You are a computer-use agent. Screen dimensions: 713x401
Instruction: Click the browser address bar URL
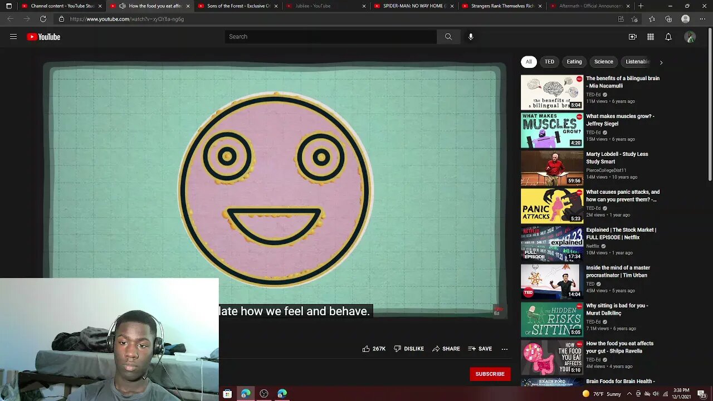point(127,19)
